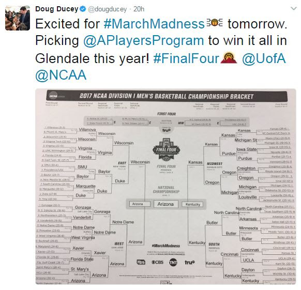This screenshot has height=290, width=301.
Task: Open the @NCAA mention
Action: click(x=61, y=75)
